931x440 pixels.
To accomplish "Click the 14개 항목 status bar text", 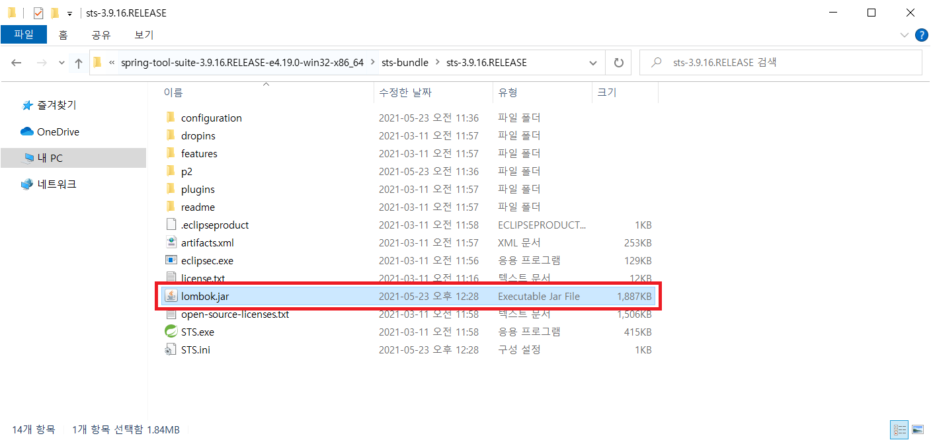I will (34, 430).
